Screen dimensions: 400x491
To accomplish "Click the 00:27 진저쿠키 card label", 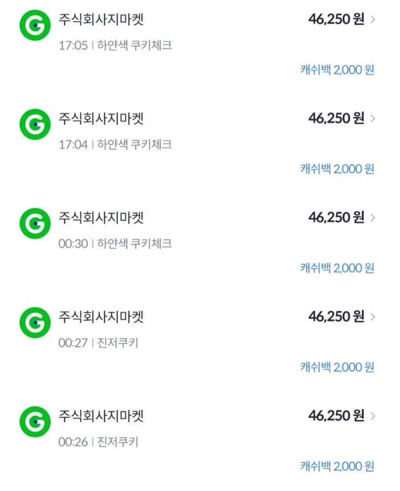I will 118,343.
